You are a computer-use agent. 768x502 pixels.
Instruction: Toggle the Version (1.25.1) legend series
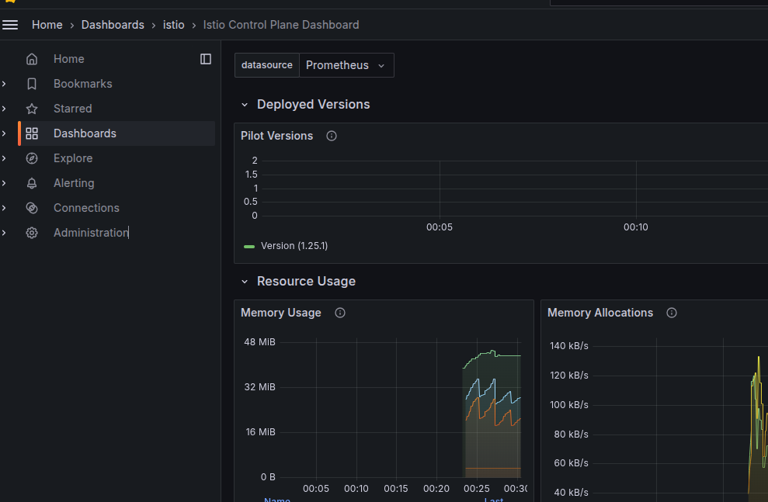tap(249, 247)
